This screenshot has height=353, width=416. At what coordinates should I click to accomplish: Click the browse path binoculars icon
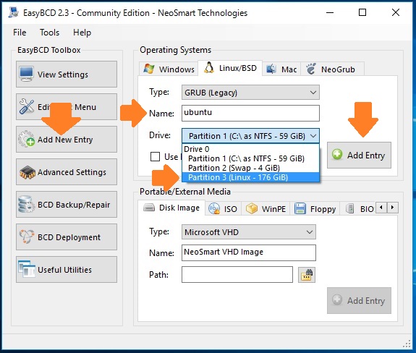coord(307,275)
